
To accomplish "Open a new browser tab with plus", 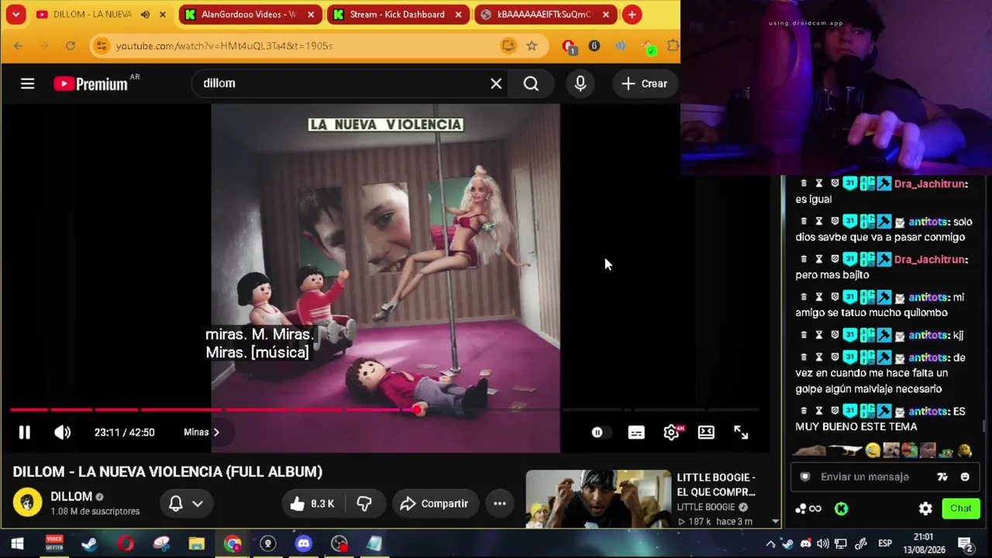I will [x=632, y=15].
